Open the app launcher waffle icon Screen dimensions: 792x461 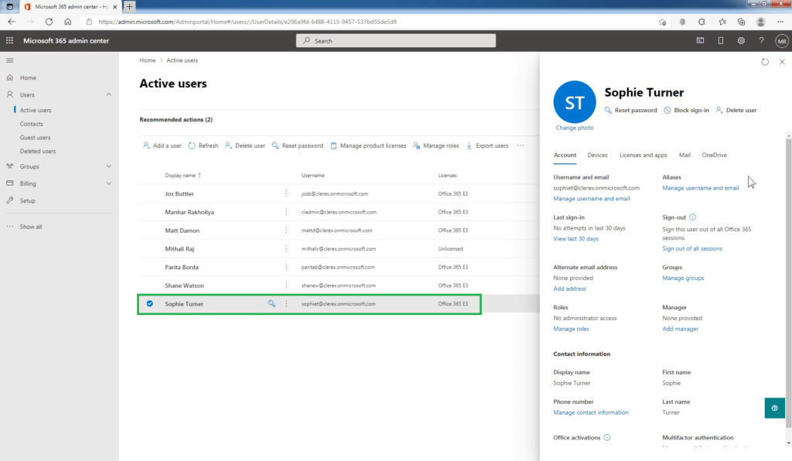[x=9, y=40]
